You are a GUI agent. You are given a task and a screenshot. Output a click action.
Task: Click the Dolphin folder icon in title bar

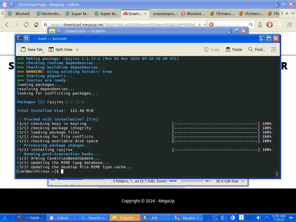[52, 31]
